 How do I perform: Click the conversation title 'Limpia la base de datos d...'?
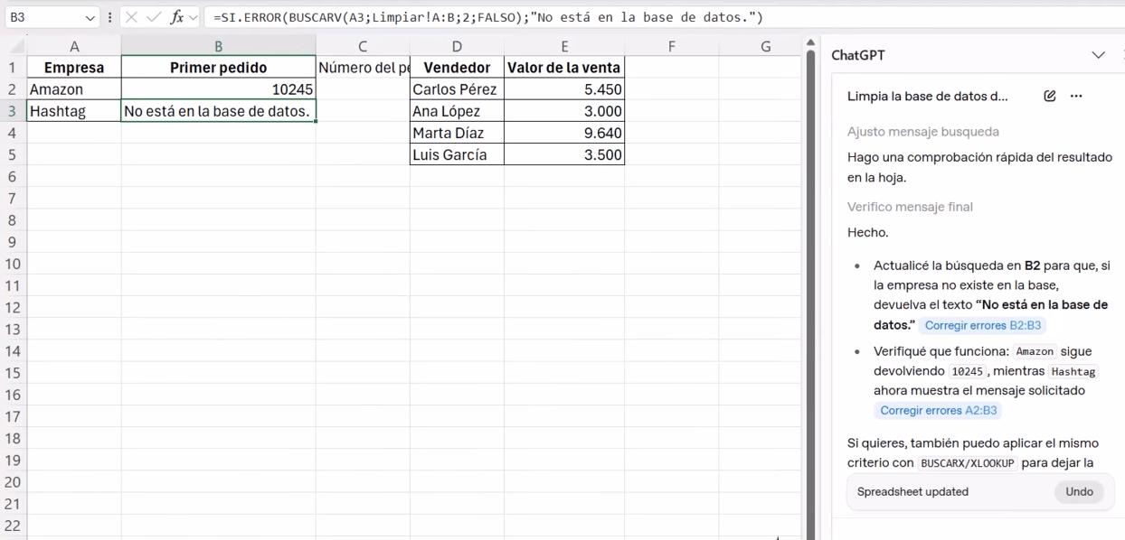coord(927,96)
